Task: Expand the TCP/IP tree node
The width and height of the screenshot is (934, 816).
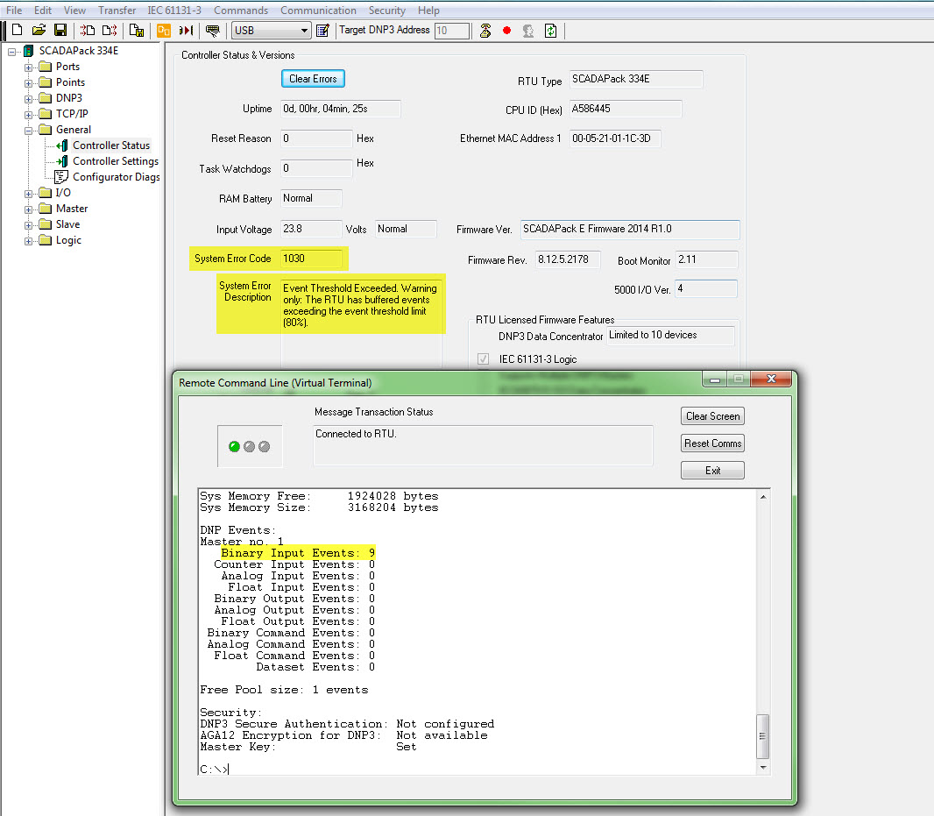Action: [28, 115]
